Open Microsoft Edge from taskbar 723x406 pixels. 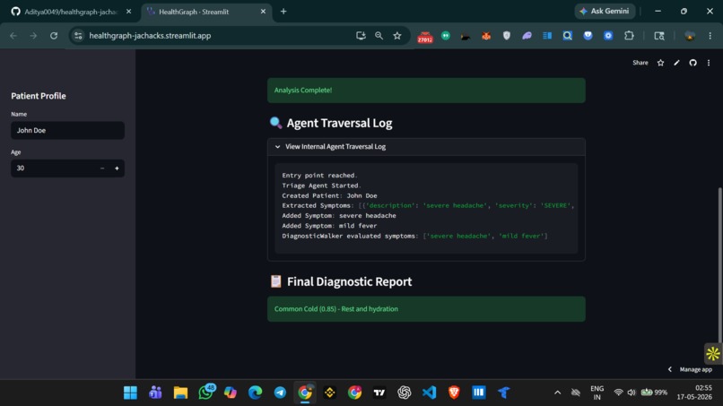pyautogui.click(x=255, y=393)
